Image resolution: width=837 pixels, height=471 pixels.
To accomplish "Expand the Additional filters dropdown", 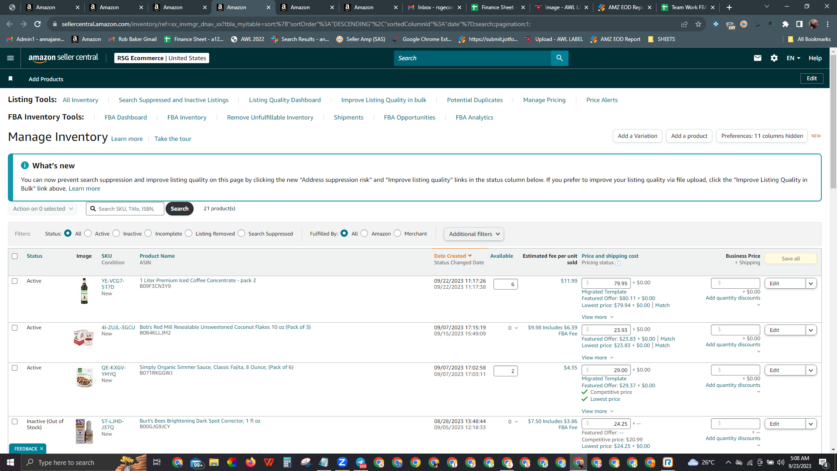I will pyautogui.click(x=474, y=234).
